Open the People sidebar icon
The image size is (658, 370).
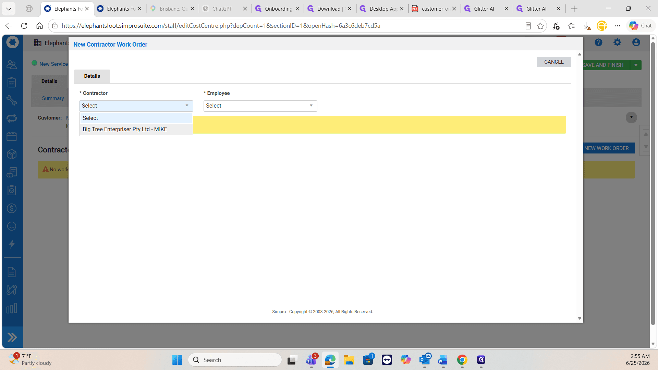(12, 64)
